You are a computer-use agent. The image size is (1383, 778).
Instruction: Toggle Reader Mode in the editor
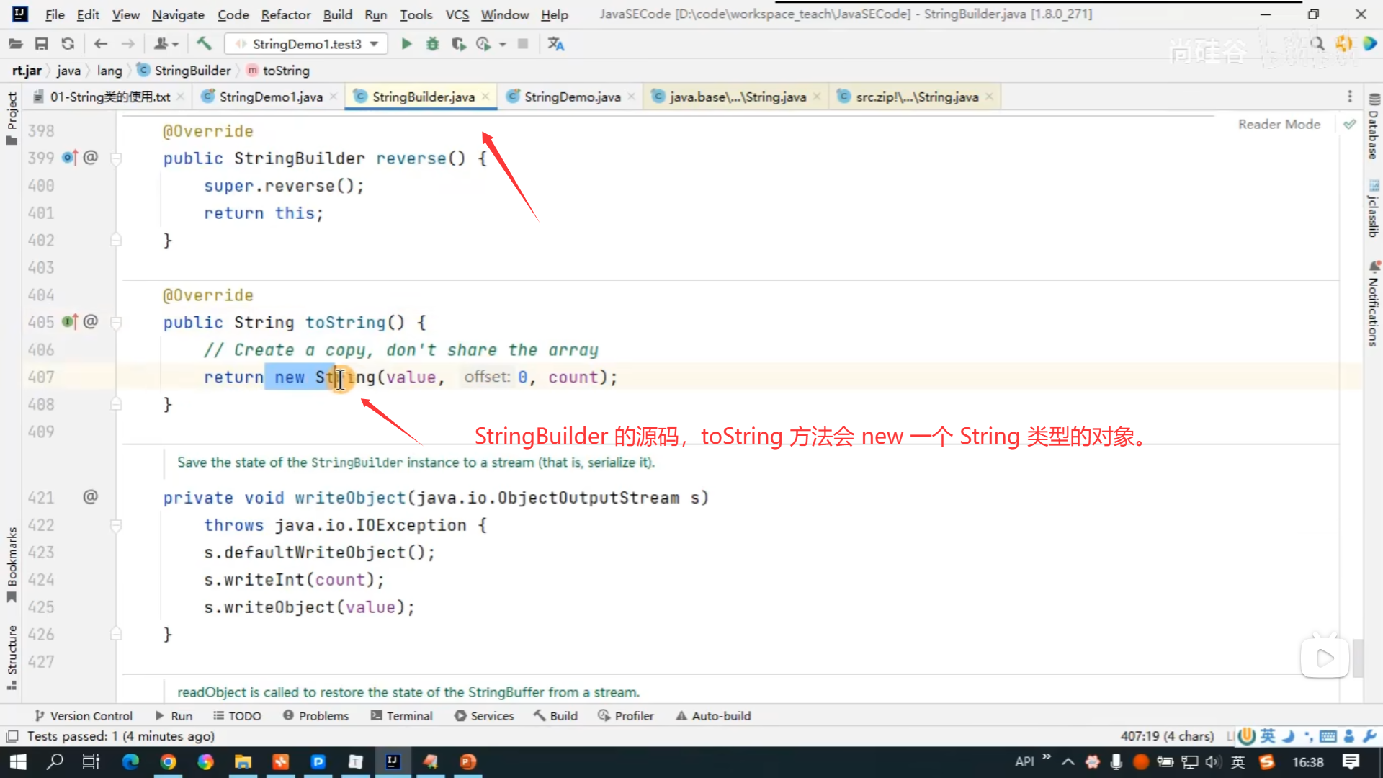pyautogui.click(x=1279, y=124)
